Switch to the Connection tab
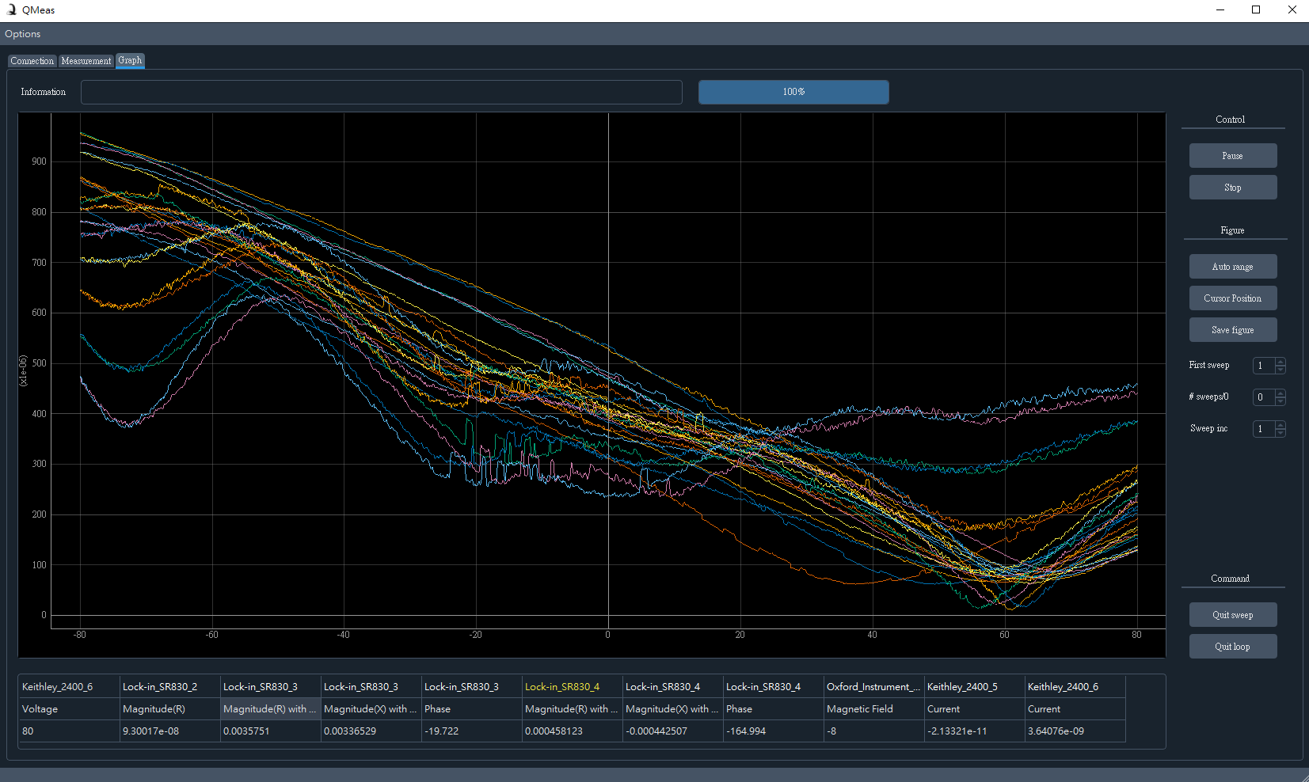This screenshot has width=1309, height=782. [x=32, y=61]
